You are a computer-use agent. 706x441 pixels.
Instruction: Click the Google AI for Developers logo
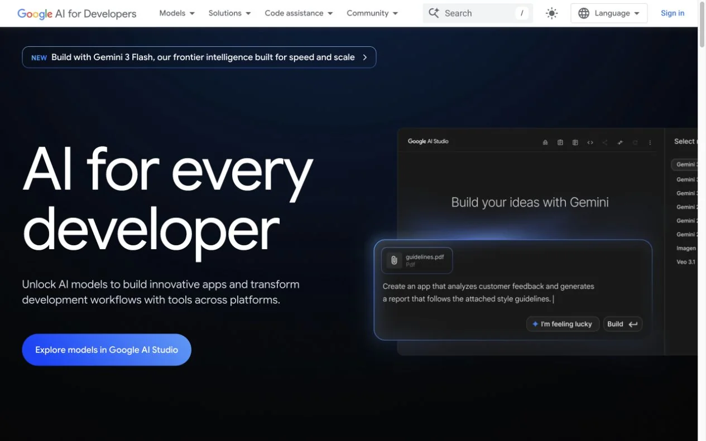click(76, 13)
